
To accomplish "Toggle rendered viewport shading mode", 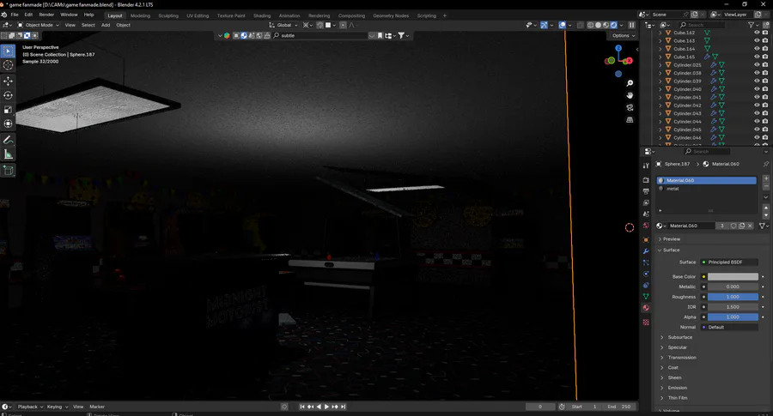I will click(614, 25).
